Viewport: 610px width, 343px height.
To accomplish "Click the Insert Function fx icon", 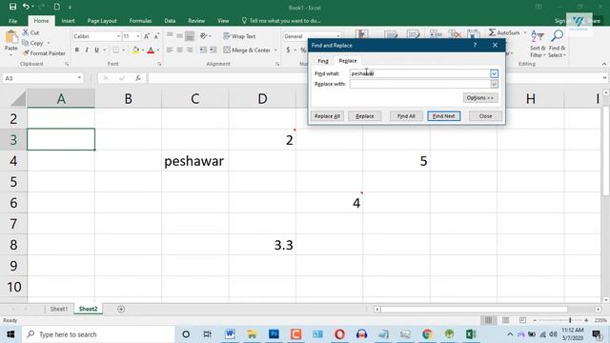I will [137, 78].
